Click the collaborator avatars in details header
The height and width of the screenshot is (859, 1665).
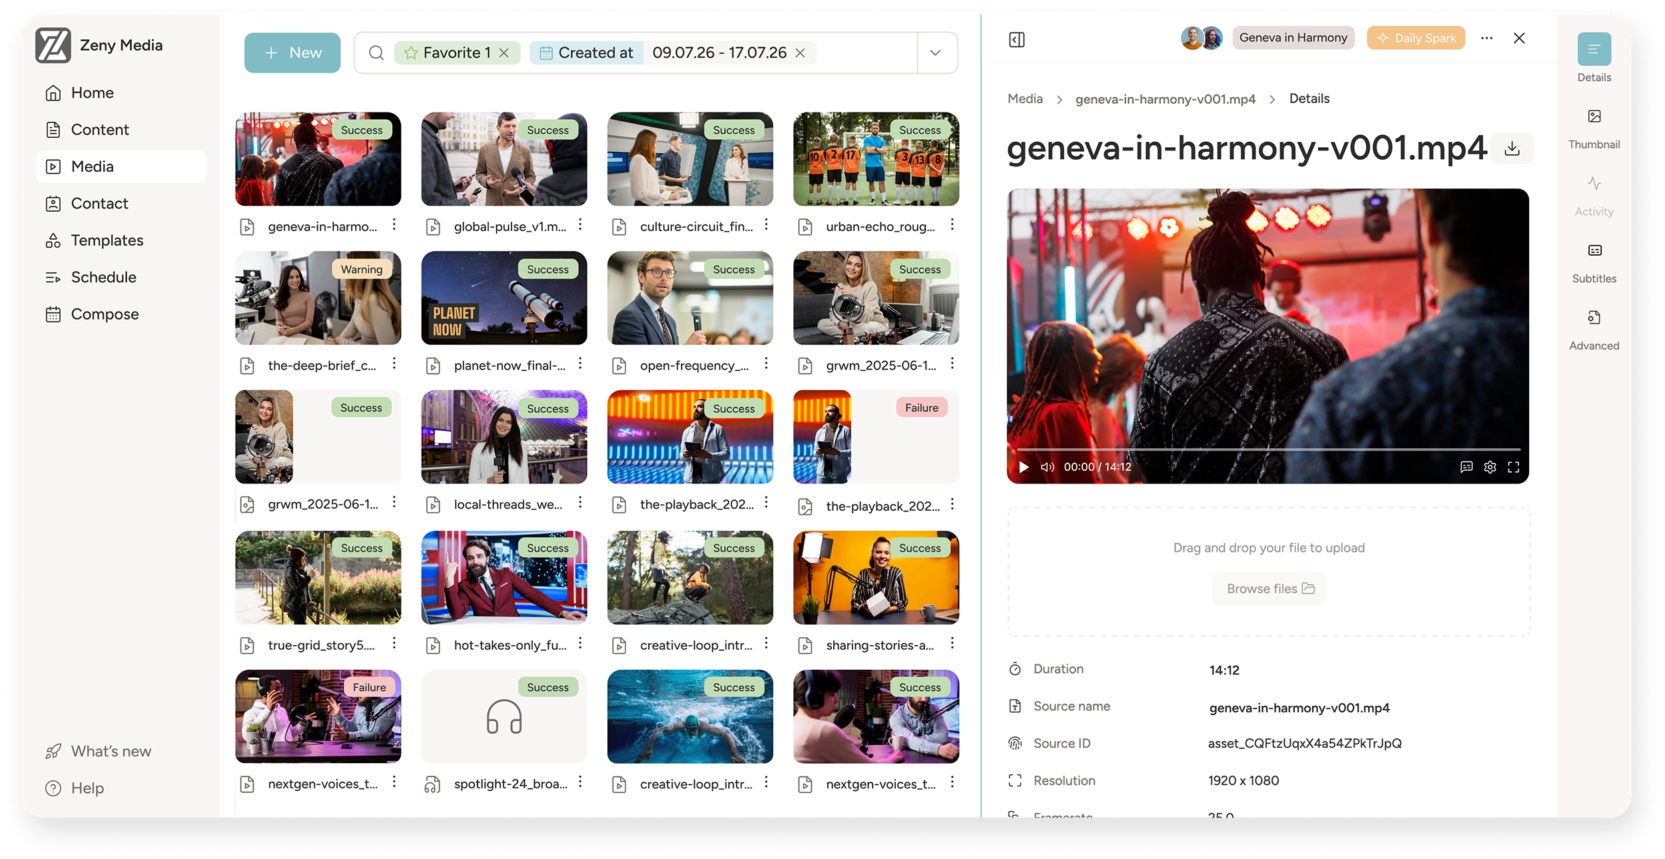(x=1202, y=38)
